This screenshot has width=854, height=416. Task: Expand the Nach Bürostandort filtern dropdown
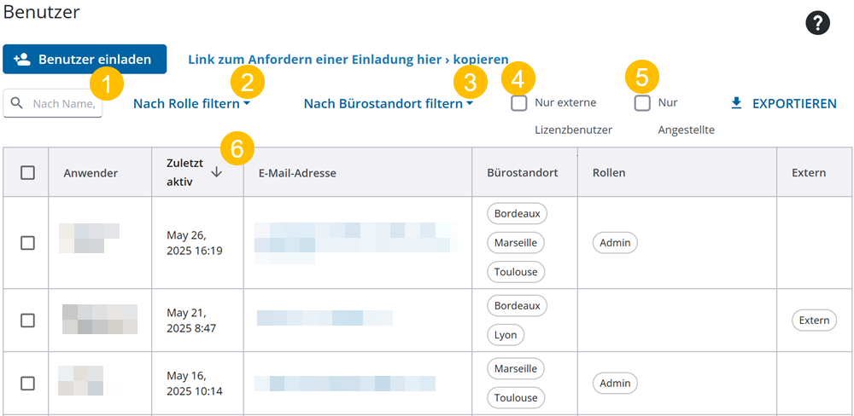(388, 104)
